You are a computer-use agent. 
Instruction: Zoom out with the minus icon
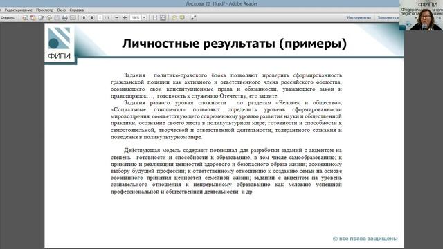[x=117, y=17]
